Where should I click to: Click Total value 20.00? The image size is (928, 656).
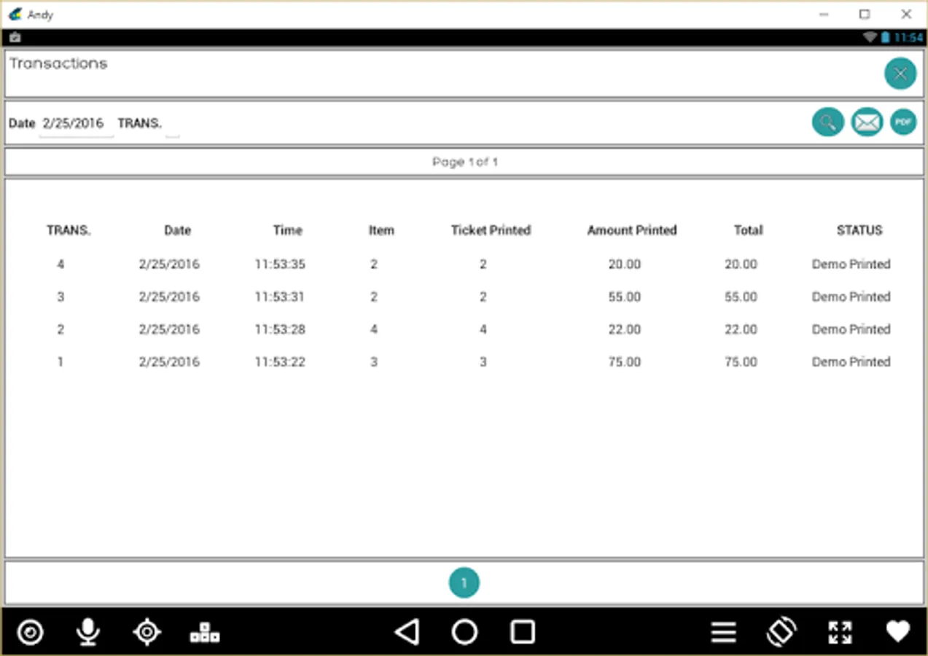(741, 265)
